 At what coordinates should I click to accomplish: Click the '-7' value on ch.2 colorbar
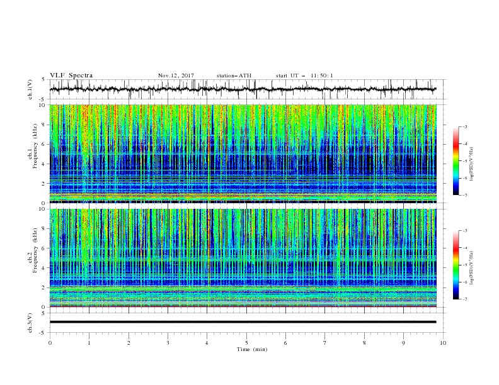click(464, 299)
